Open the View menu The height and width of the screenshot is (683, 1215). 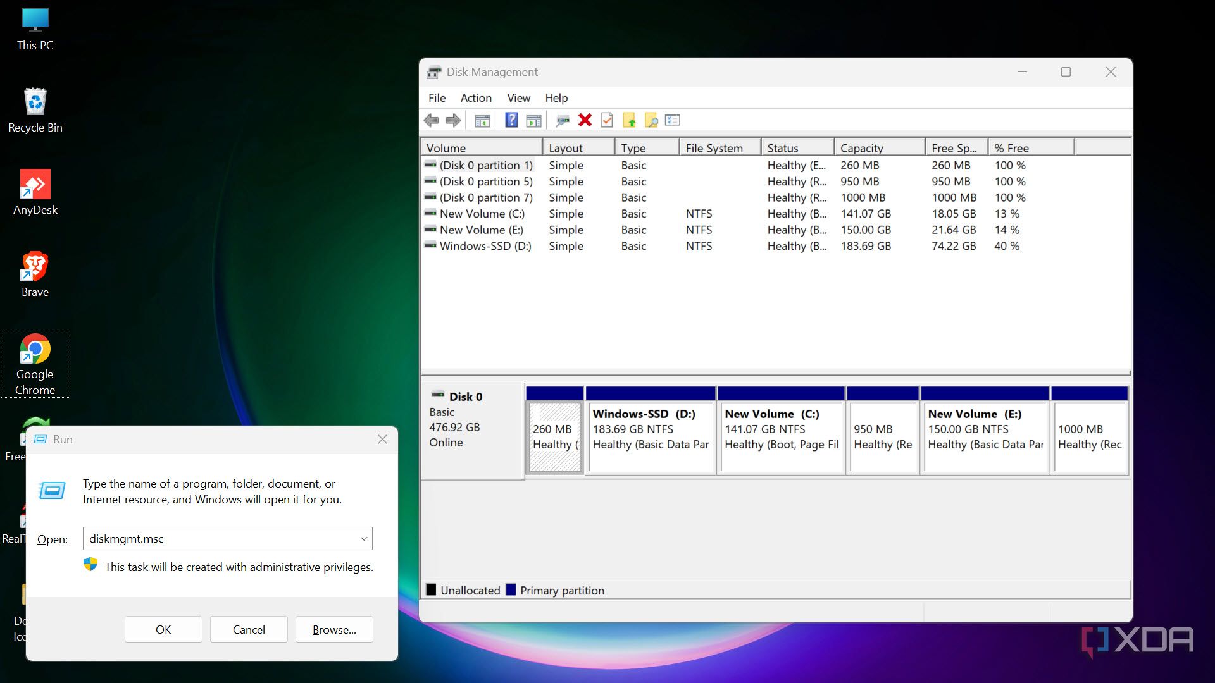[x=518, y=98]
